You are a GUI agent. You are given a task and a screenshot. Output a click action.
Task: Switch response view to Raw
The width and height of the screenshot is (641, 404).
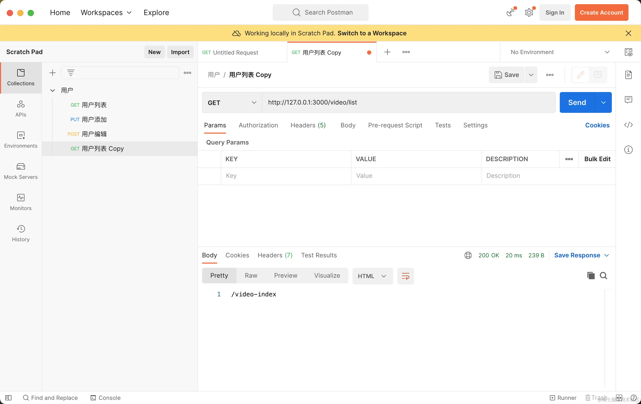[251, 276]
